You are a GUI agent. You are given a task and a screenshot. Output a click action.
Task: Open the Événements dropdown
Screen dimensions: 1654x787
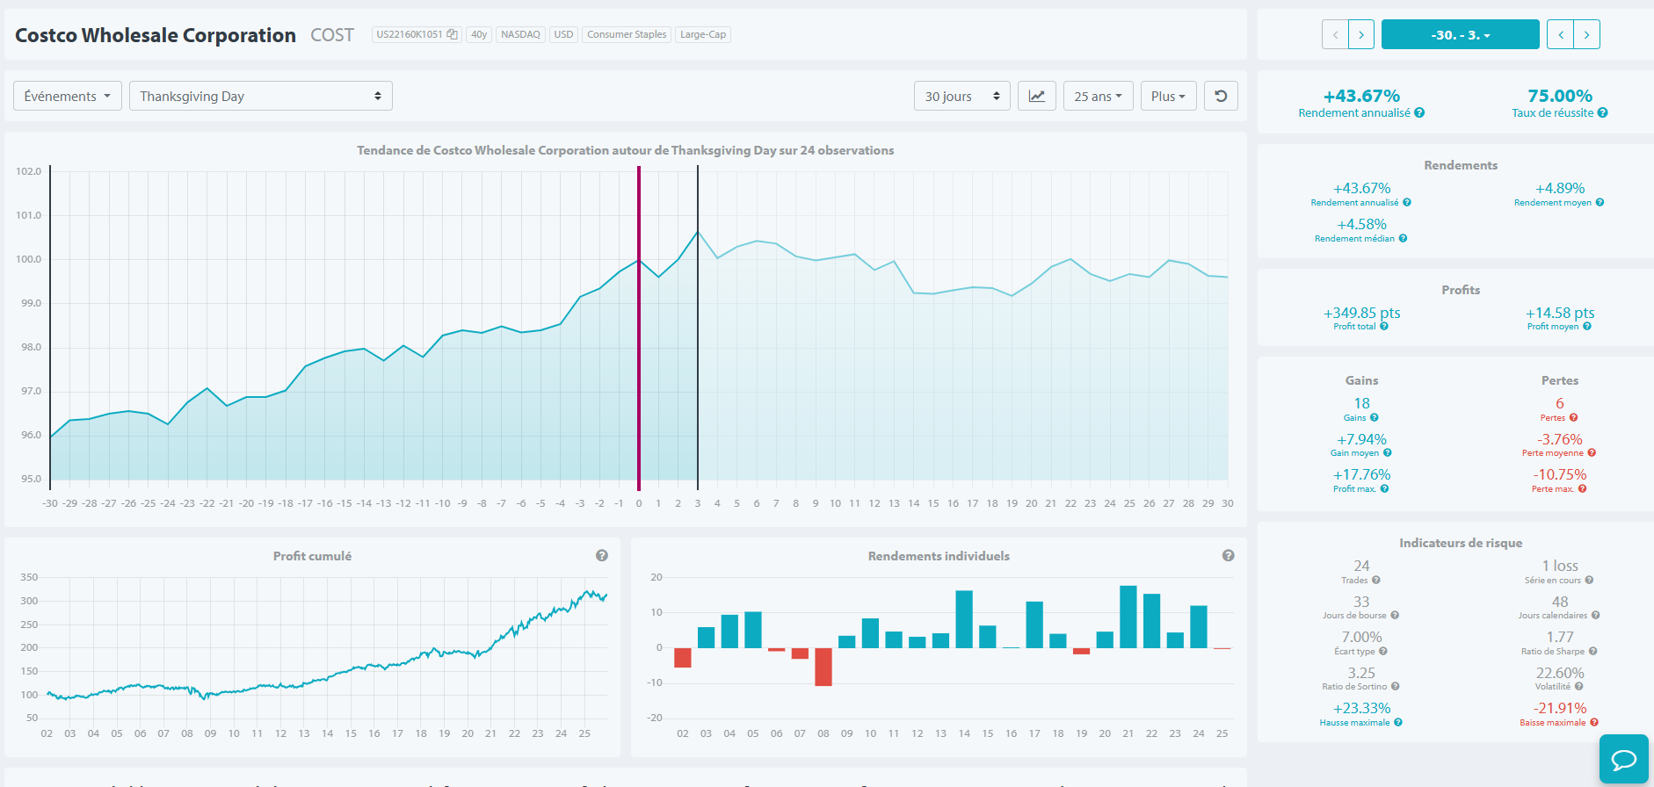[67, 96]
